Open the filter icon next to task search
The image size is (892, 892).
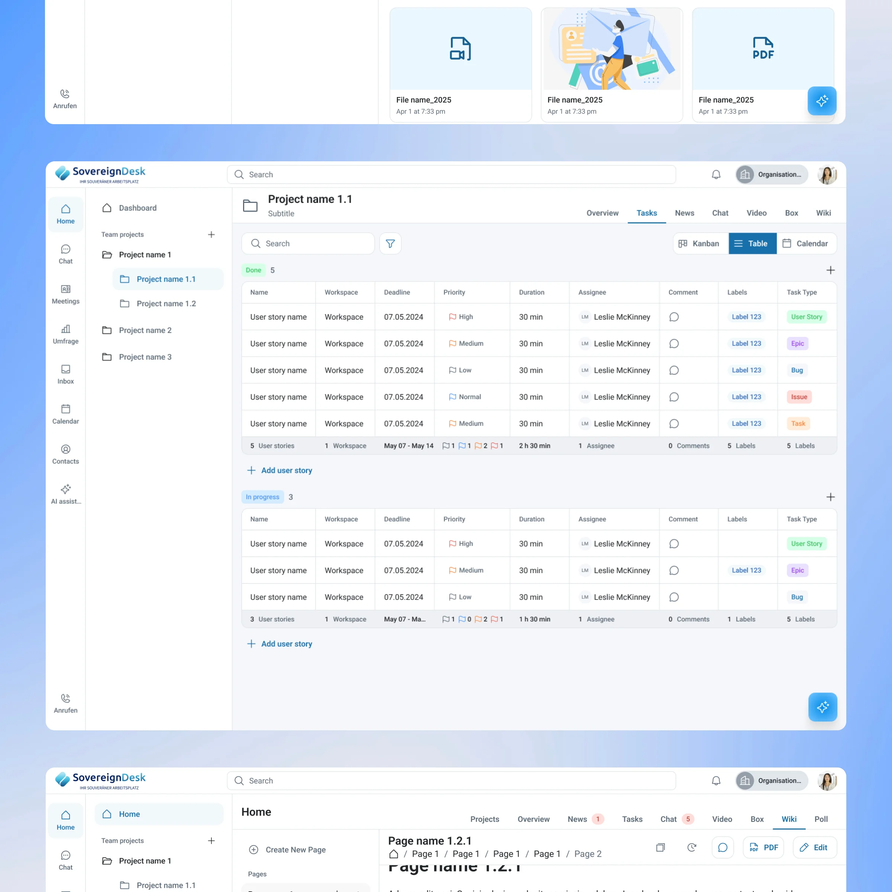pyautogui.click(x=390, y=243)
